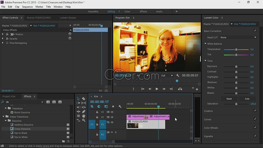Collapse the White Balance section
Image resolution: width=263 pixels, height=148 pixels.
[205, 44]
